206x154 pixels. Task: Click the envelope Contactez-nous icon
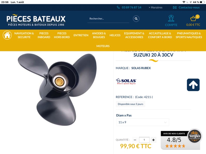point(175,7)
